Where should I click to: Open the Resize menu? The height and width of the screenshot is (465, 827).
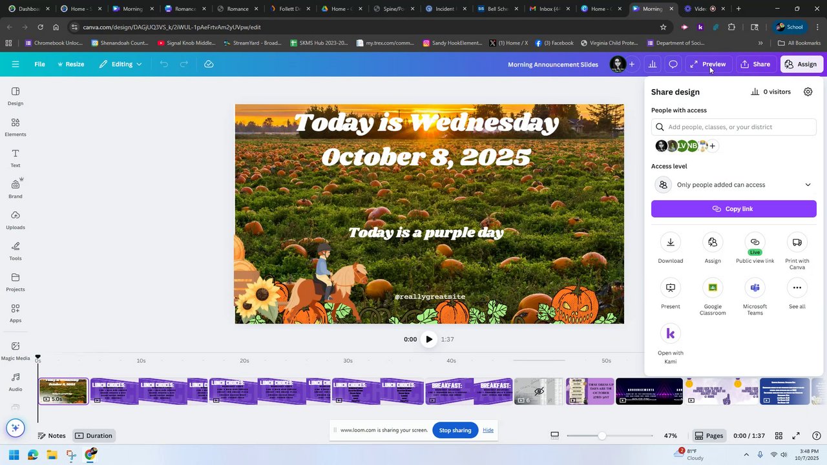click(x=71, y=64)
